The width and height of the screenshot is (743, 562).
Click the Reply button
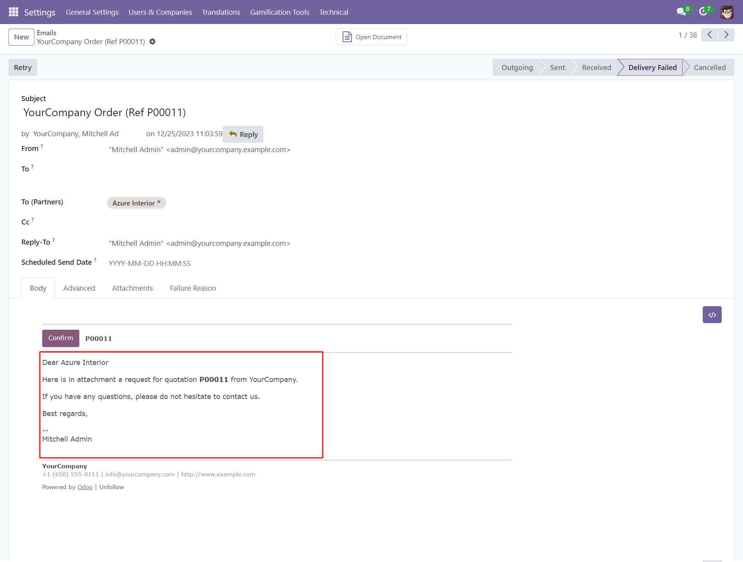click(x=243, y=134)
